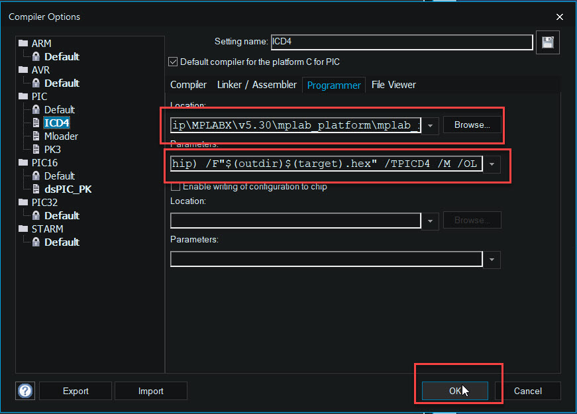Screen dimensions: 577x414
Task: Select dsPIC_PK under PIC16
Action: pos(68,189)
